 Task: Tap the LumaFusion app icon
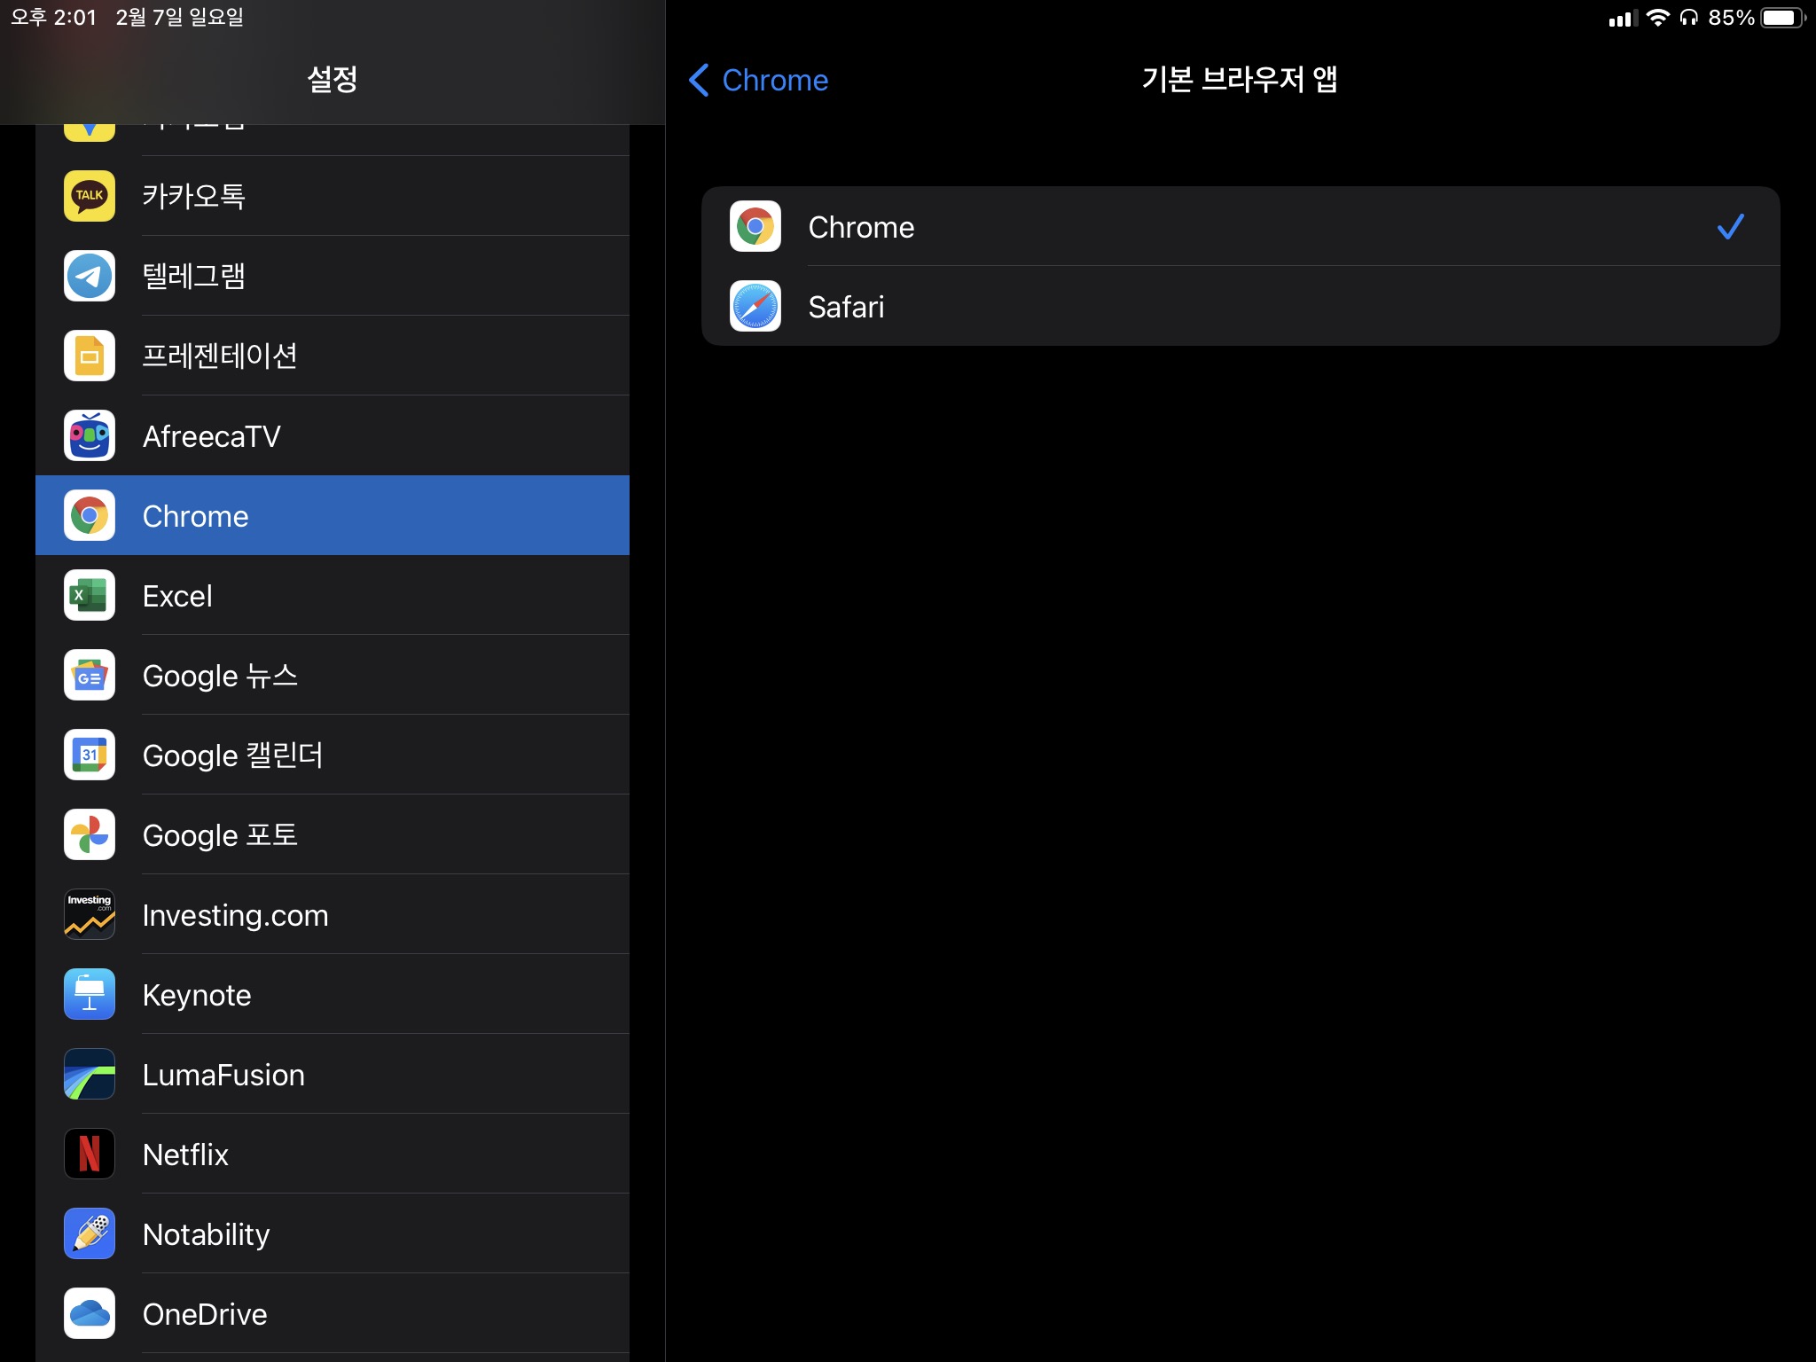coord(90,1074)
